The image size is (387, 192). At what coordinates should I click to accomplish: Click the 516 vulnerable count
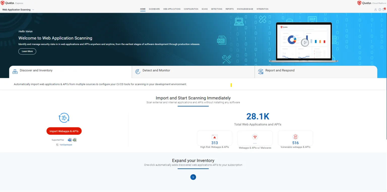(296, 143)
